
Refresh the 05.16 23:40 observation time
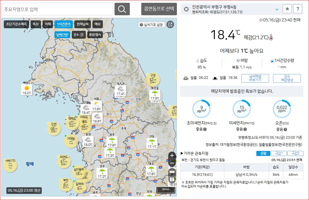point(261,20)
